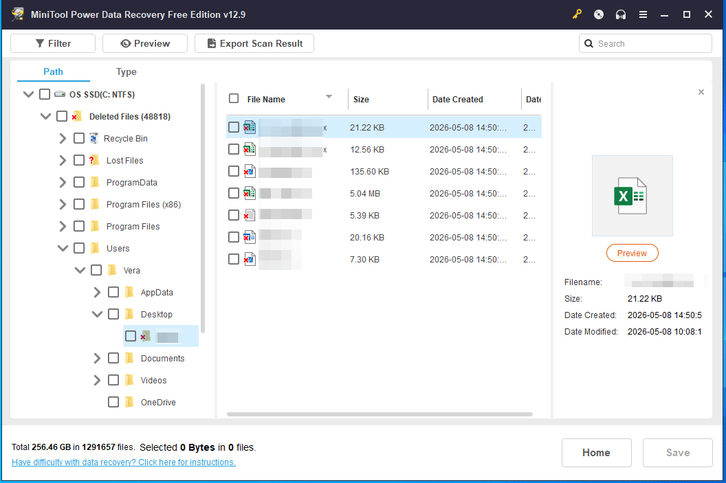This screenshot has width=726, height=483.
Task: Click the Deleted Files red-x folder icon
Action: (77, 116)
